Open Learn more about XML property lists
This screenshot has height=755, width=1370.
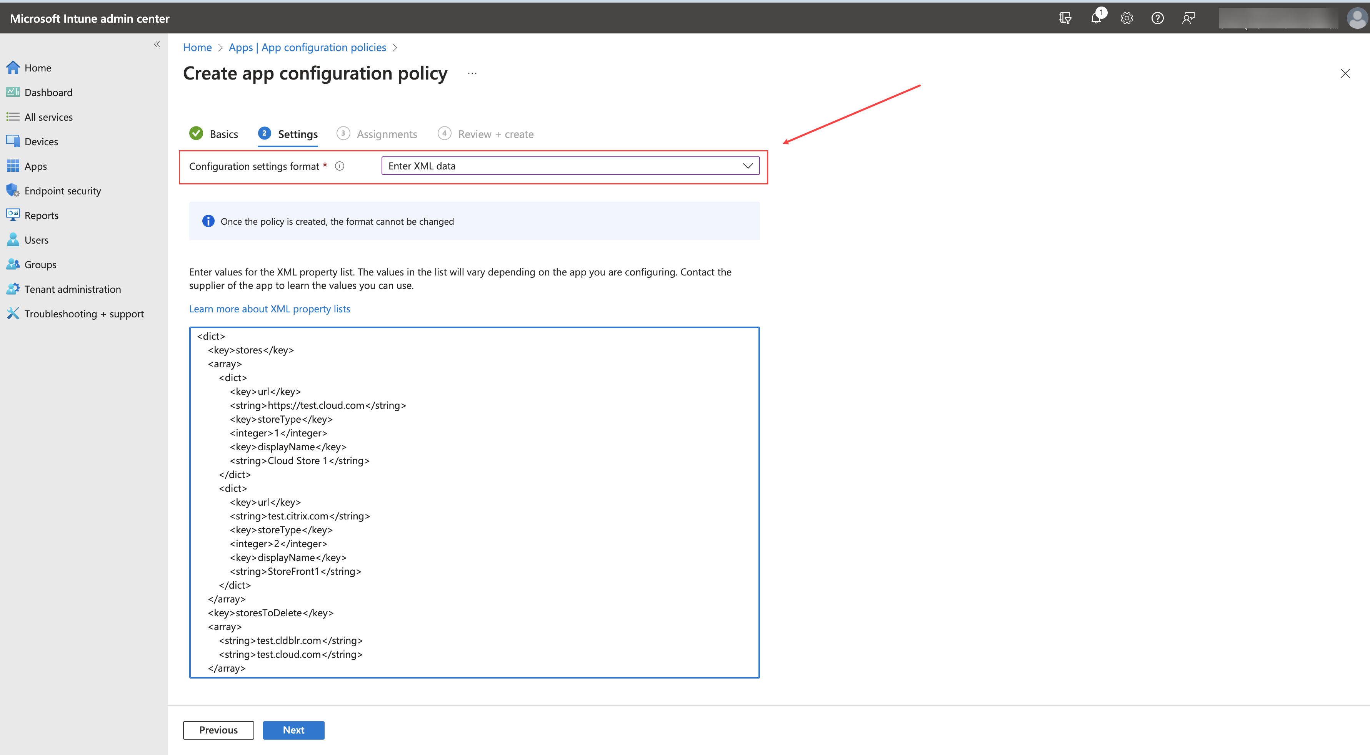pyautogui.click(x=270, y=309)
